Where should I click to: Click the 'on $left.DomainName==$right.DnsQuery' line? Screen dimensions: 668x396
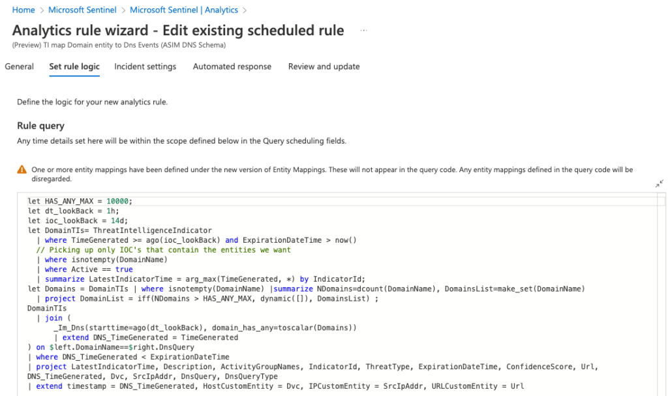111,348
